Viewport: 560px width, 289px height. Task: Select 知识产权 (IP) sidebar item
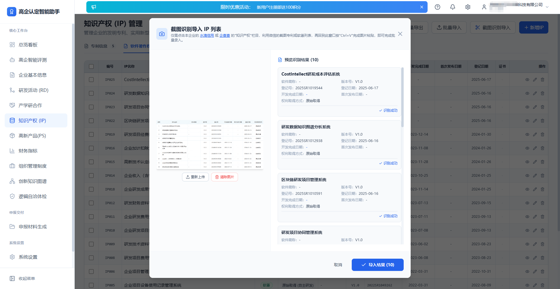point(36,120)
